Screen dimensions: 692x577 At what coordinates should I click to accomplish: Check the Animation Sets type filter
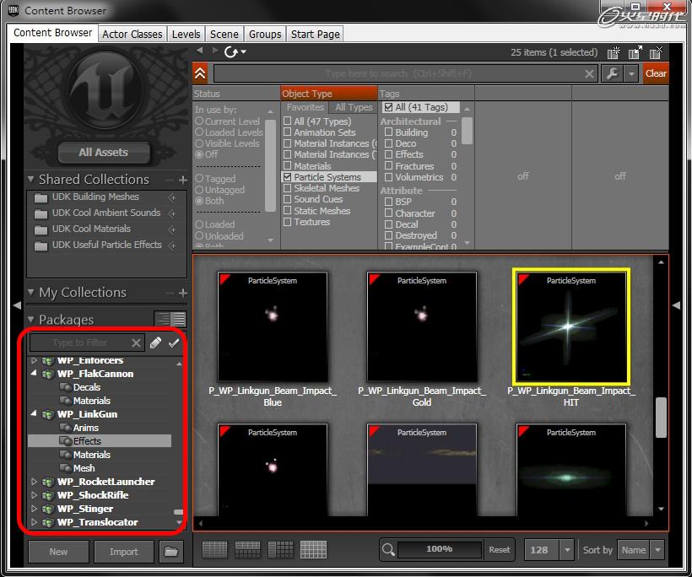pyautogui.click(x=287, y=132)
